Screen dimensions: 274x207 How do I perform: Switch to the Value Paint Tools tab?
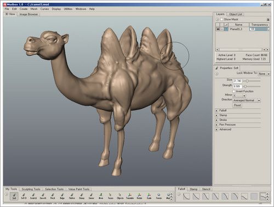(x=79, y=189)
